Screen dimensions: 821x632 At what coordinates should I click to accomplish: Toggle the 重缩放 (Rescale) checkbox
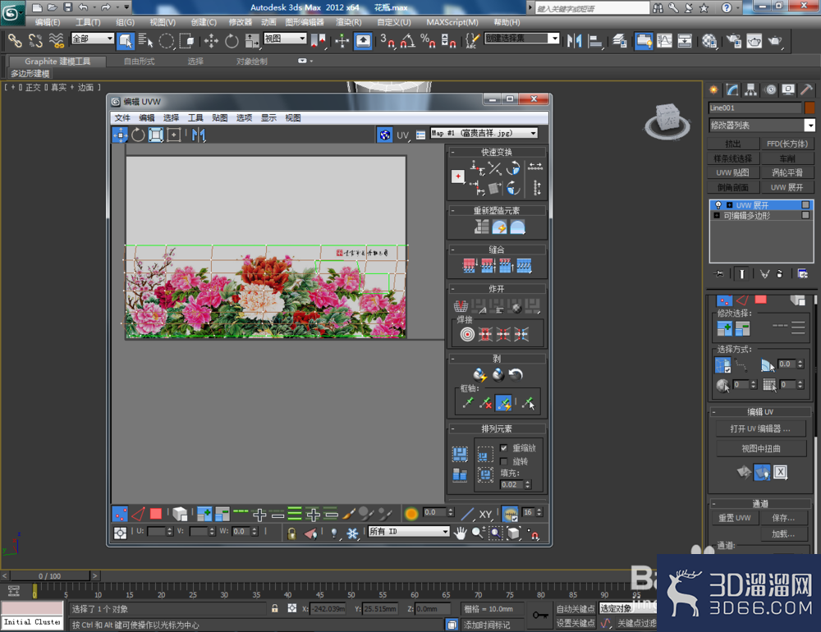[x=504, y=448]
